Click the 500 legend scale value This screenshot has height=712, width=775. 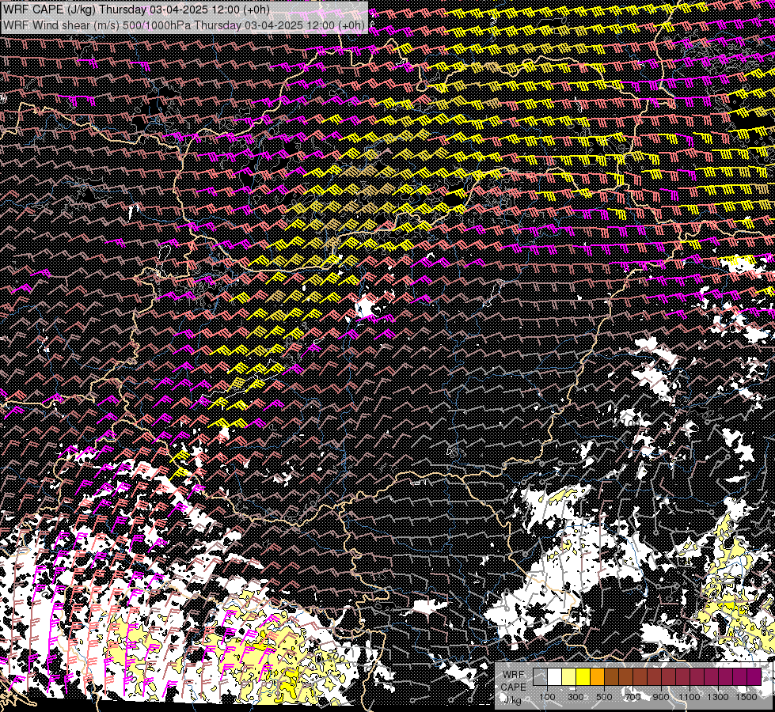coord(604,697)
